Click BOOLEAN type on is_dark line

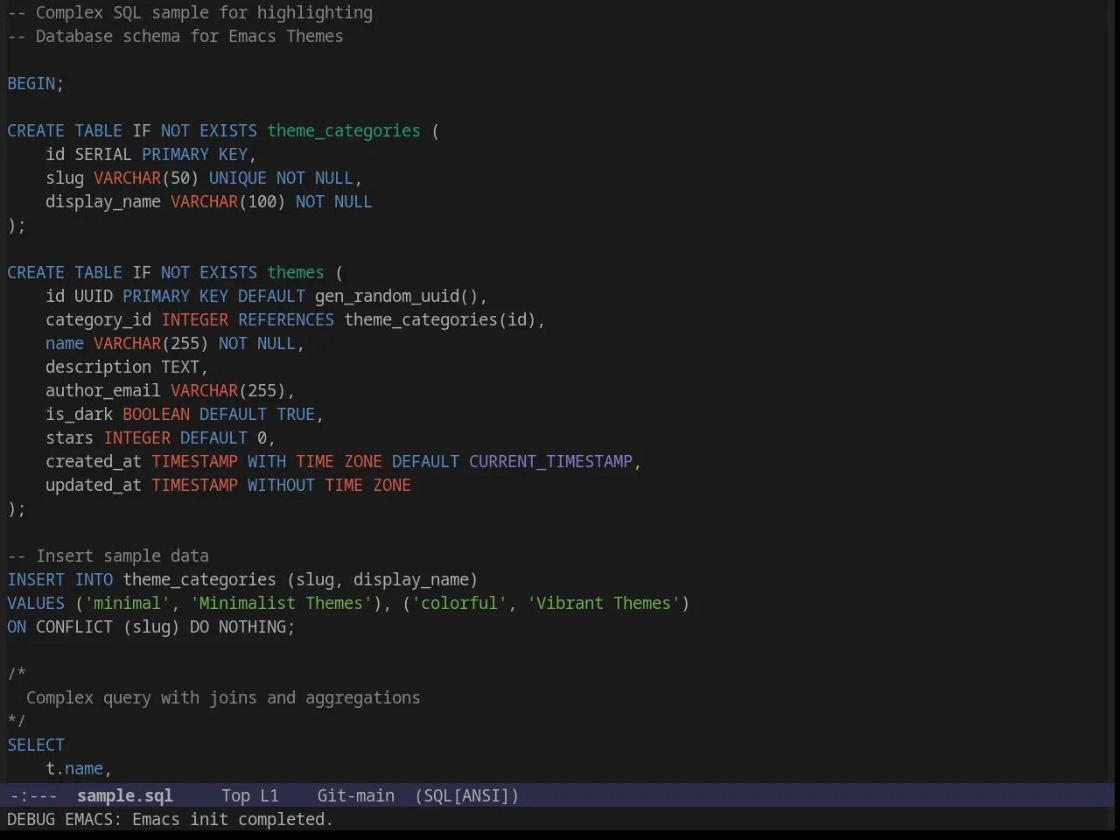pyautogui.click(x=156, y=414)
